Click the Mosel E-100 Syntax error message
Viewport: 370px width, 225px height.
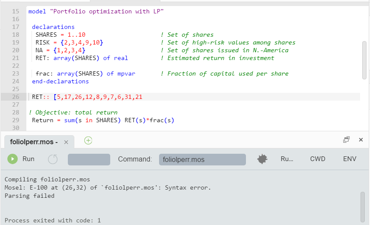[108, 188]
